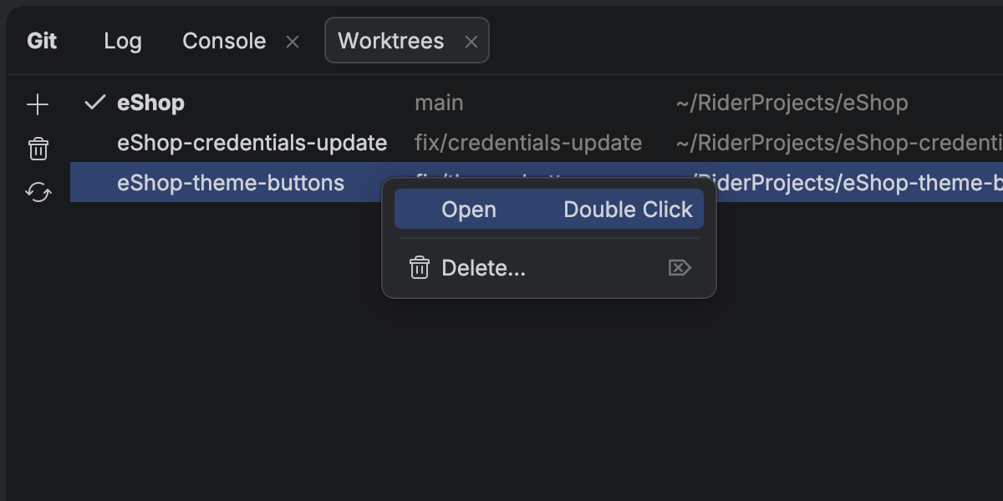
Task: Open the Console tab
Action: (224, 41)
